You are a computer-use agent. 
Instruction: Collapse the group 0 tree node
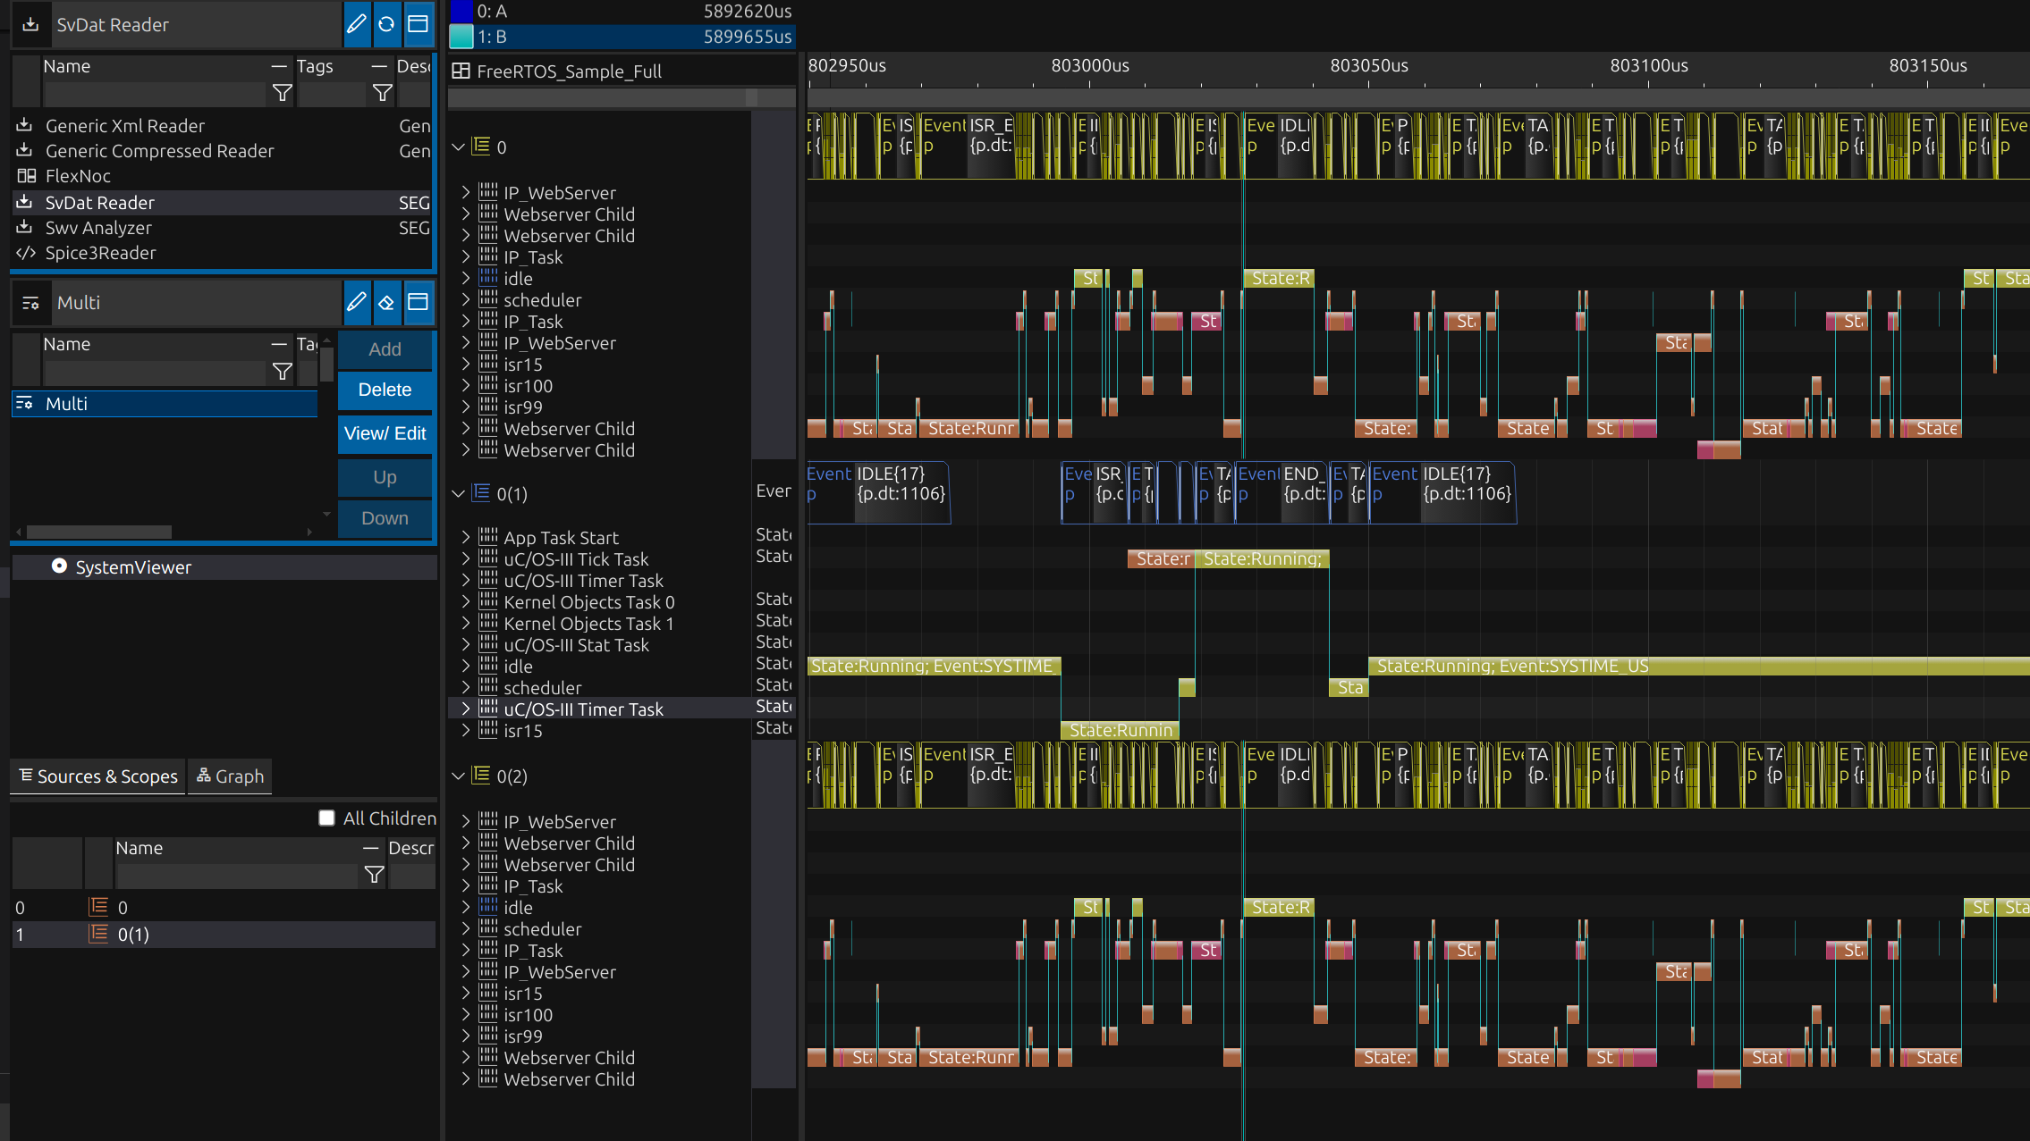click(x=459, y=147)
